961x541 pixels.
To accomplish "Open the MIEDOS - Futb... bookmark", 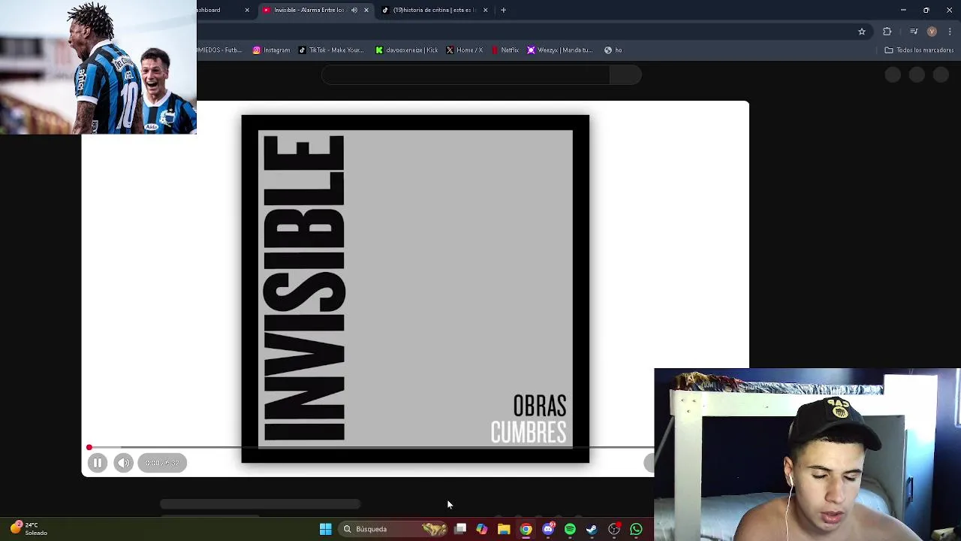I will pos(219,50).
